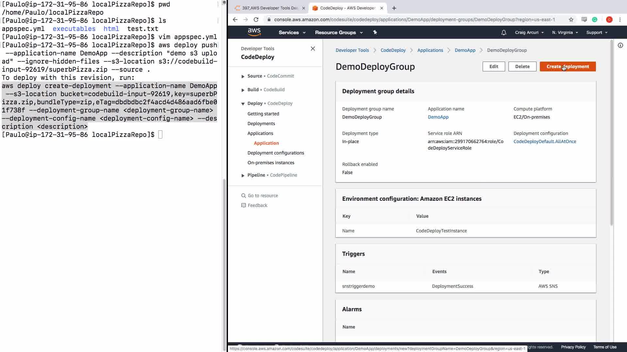The height and width of the screenshot is (352, 627).
Task: Switch to the 397_AWS Developer Tools tab
Action: click(269, 8)
